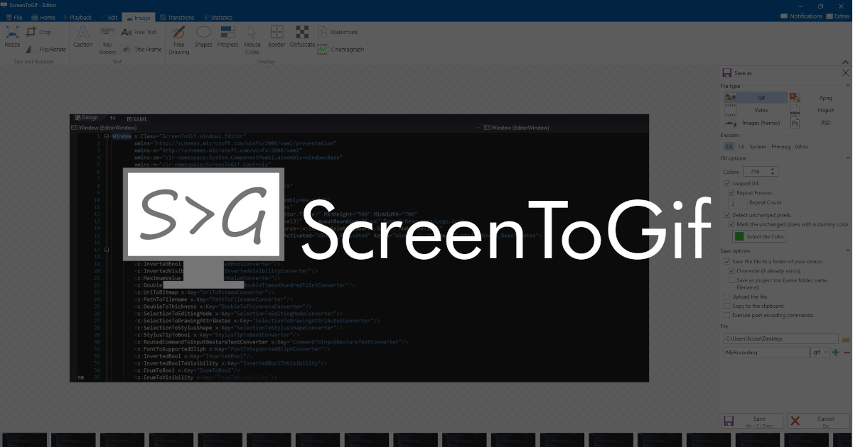853x447 pixels.
Task: Collapse the Save options section
Action: click(848, 251)
